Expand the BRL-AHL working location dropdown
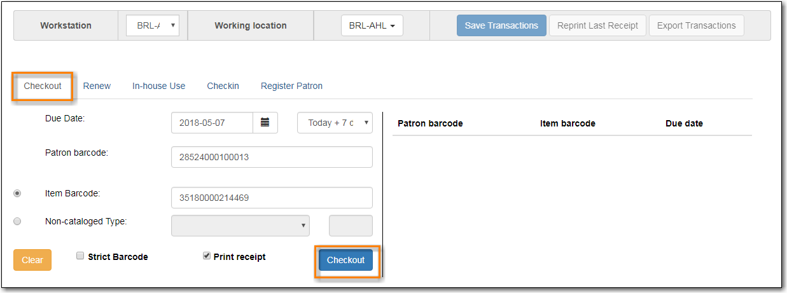This screenshot has height=293, width=787. (x=372, y=26)
